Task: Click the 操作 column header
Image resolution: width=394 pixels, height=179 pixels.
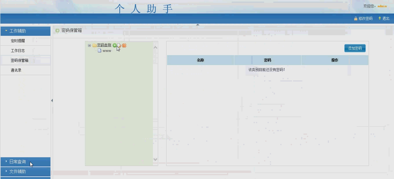Action: click(335, 60)
